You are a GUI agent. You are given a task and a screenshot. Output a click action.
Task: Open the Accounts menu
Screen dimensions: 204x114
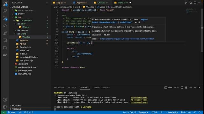click(5, 100)
